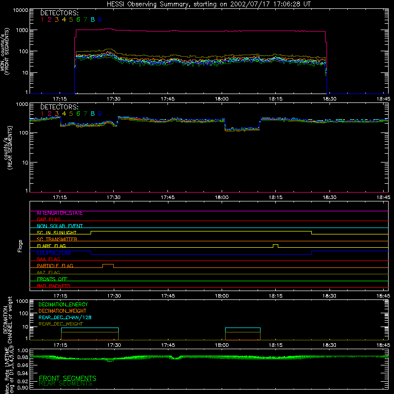This screenshot has height=394, width=394.
Task: Click the counts/s (REAR SEGMENTS) axis title
Action: pyautogui.click(x=7, y=148)
